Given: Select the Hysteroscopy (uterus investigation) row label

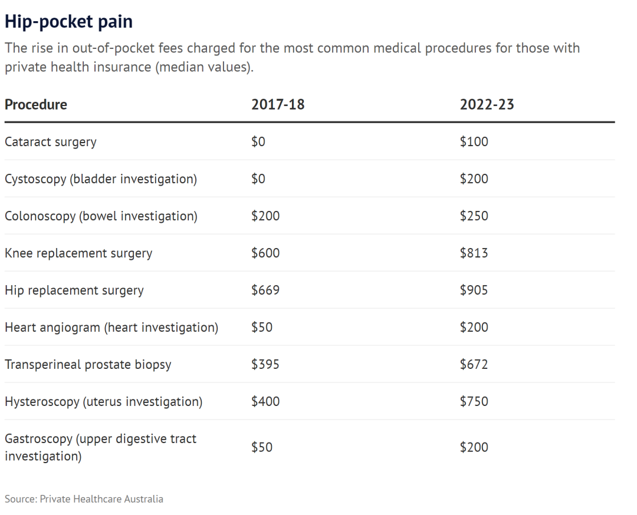Looking at the screenshot, I should (104, 402).
